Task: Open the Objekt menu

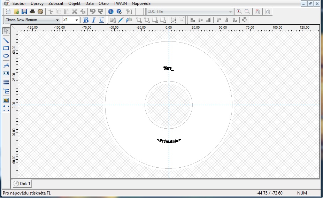Action: point(74,3)
